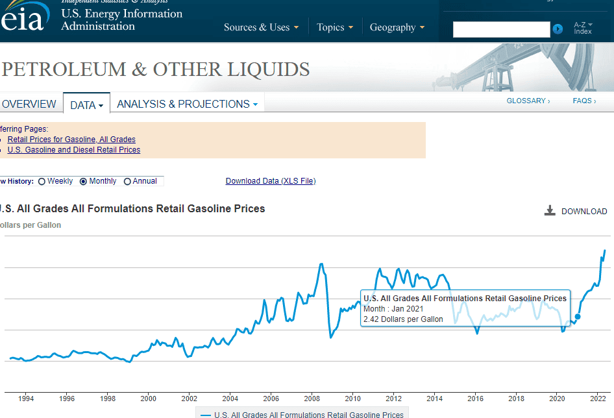Click the Dollars per Gallon axis label
This screenshot has width=614, height=418.
click(31, 225)
